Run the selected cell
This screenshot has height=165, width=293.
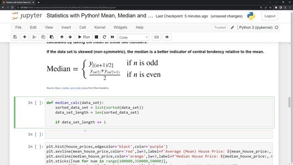point(84,37)
